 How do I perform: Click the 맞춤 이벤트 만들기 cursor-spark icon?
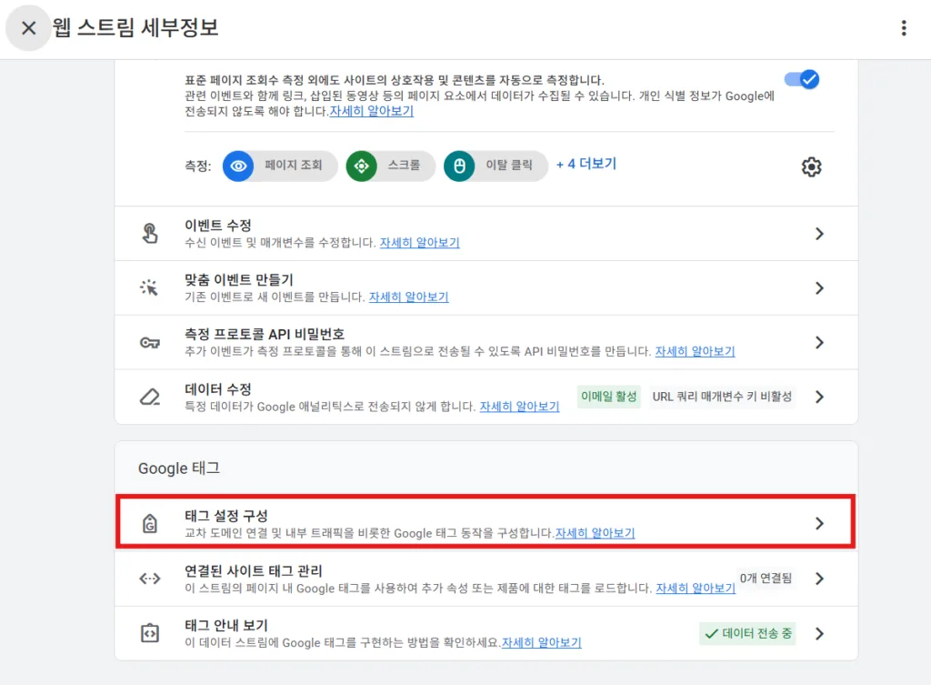[x=149, y=287]
